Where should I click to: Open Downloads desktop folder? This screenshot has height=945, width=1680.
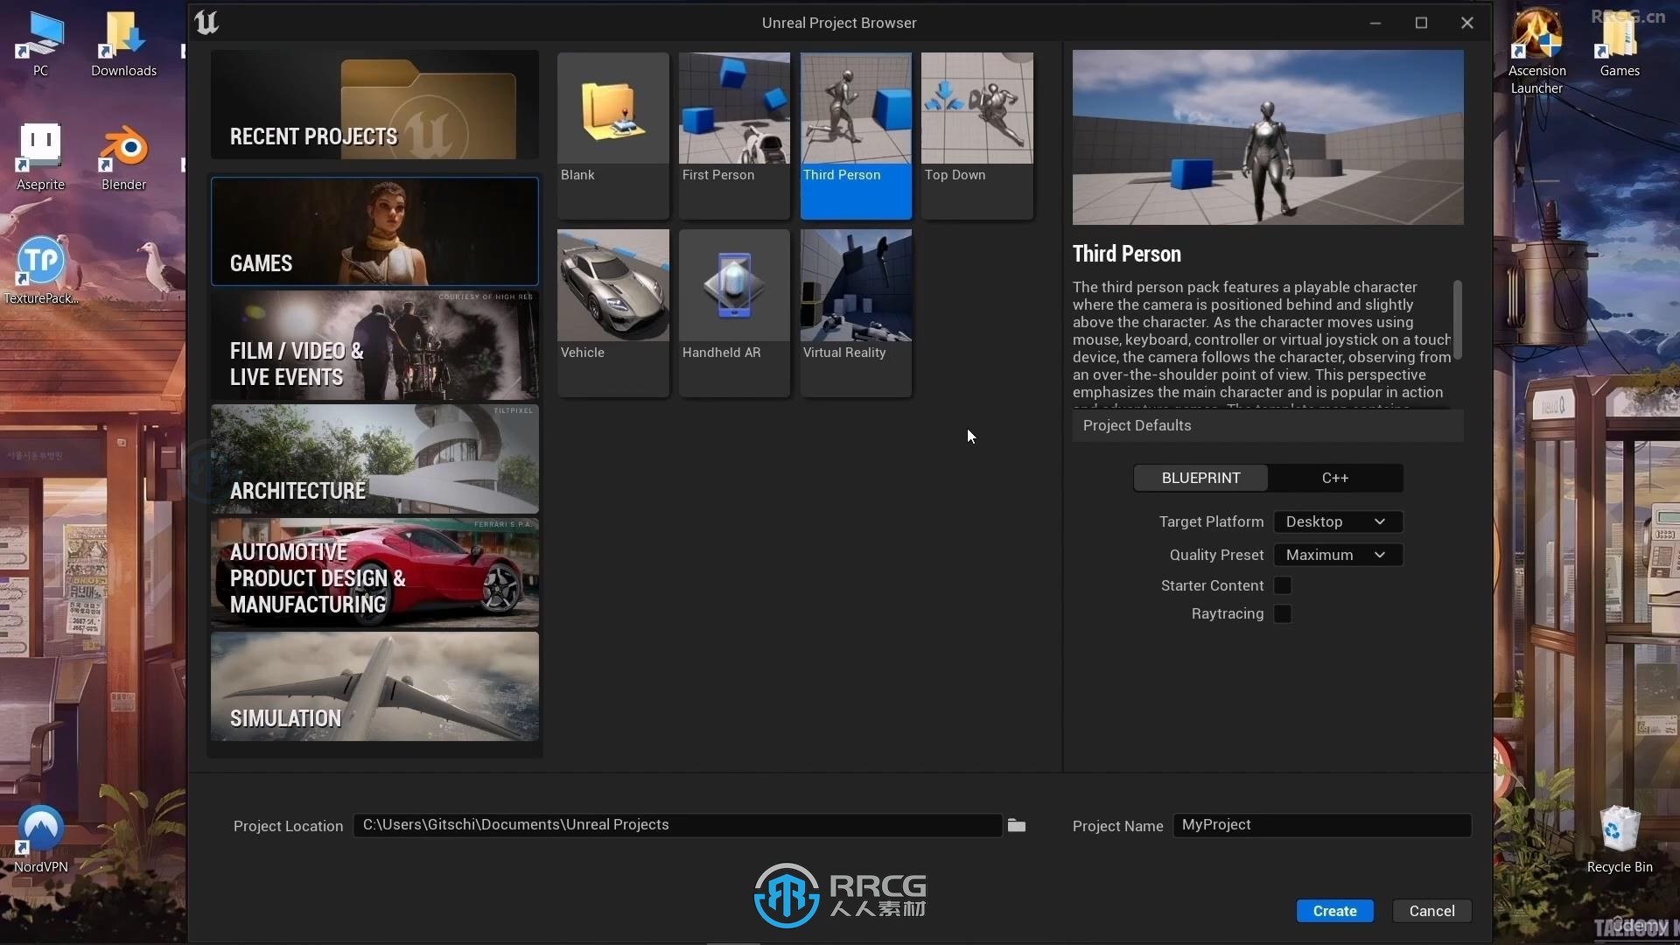[123, 44]
